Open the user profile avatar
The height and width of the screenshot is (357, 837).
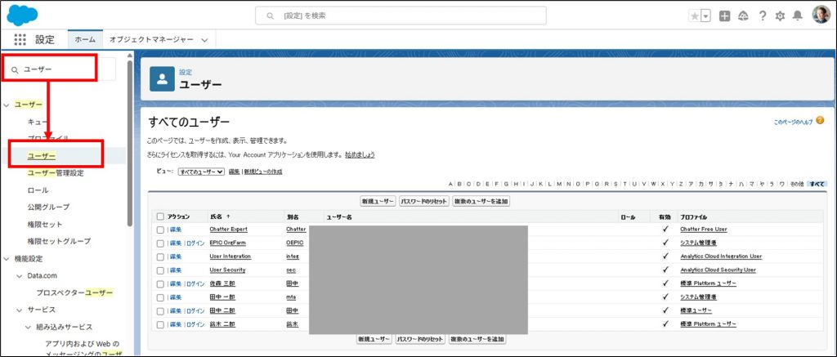(x=821, y=16)
